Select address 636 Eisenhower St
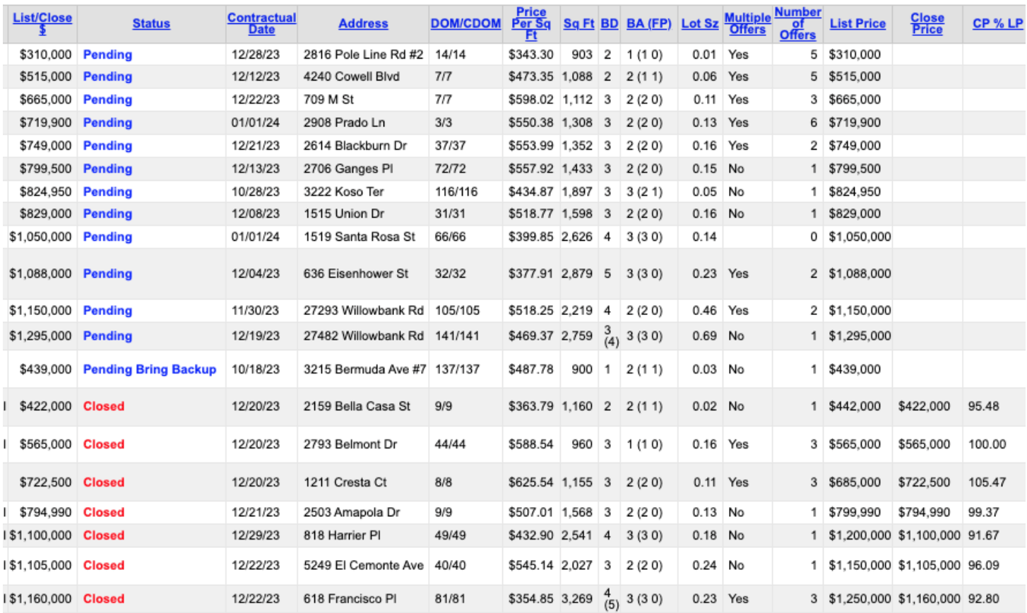This screenshot has width=1027, height=613. point(356,273)
